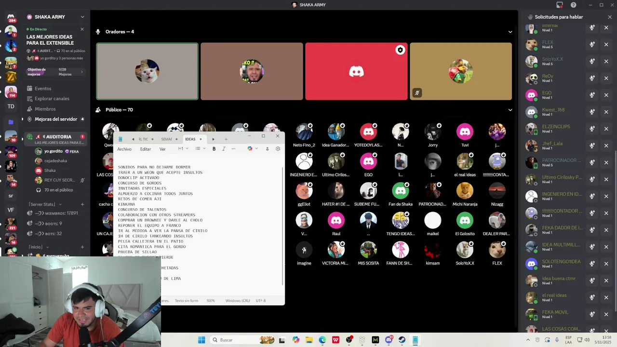Open Discord direct messages home icon

11,17
